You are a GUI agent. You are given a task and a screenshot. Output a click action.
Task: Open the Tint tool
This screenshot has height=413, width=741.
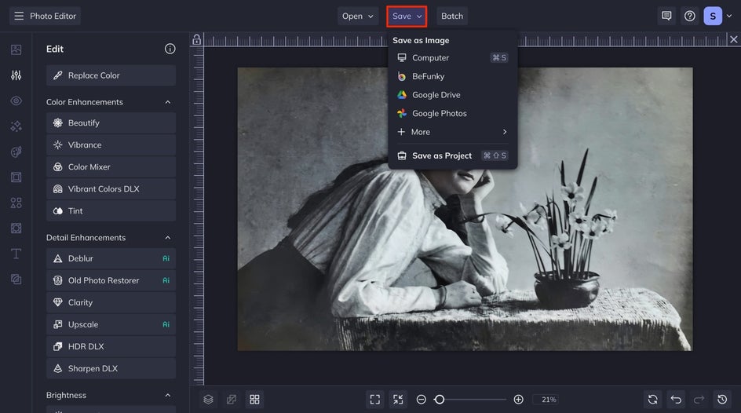tap(111, 210)
